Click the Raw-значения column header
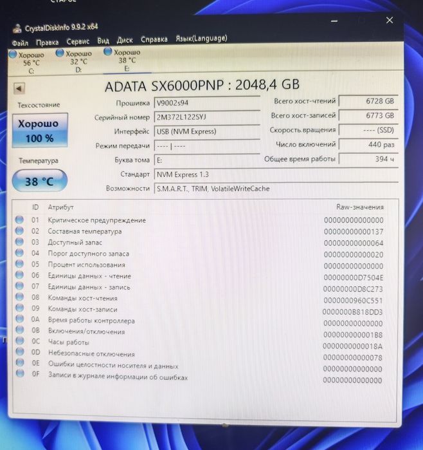 [359, 207]
